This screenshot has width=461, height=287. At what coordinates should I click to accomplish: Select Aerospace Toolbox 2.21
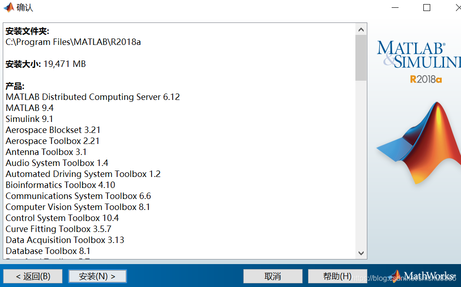(52, 141)
